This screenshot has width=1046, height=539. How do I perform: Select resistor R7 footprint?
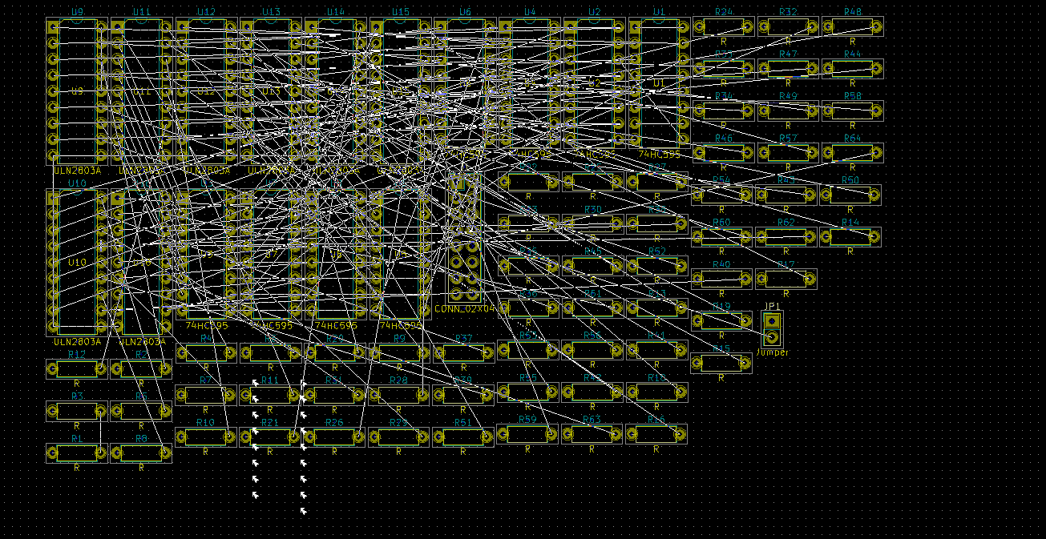206,394
